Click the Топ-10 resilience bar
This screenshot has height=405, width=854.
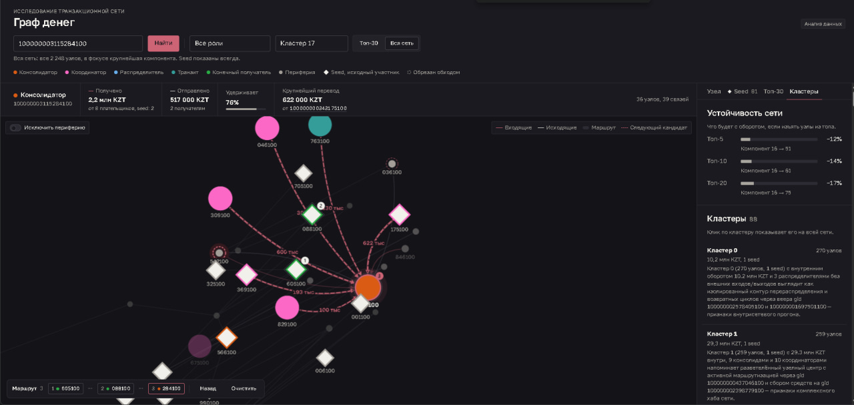(779, 161)
